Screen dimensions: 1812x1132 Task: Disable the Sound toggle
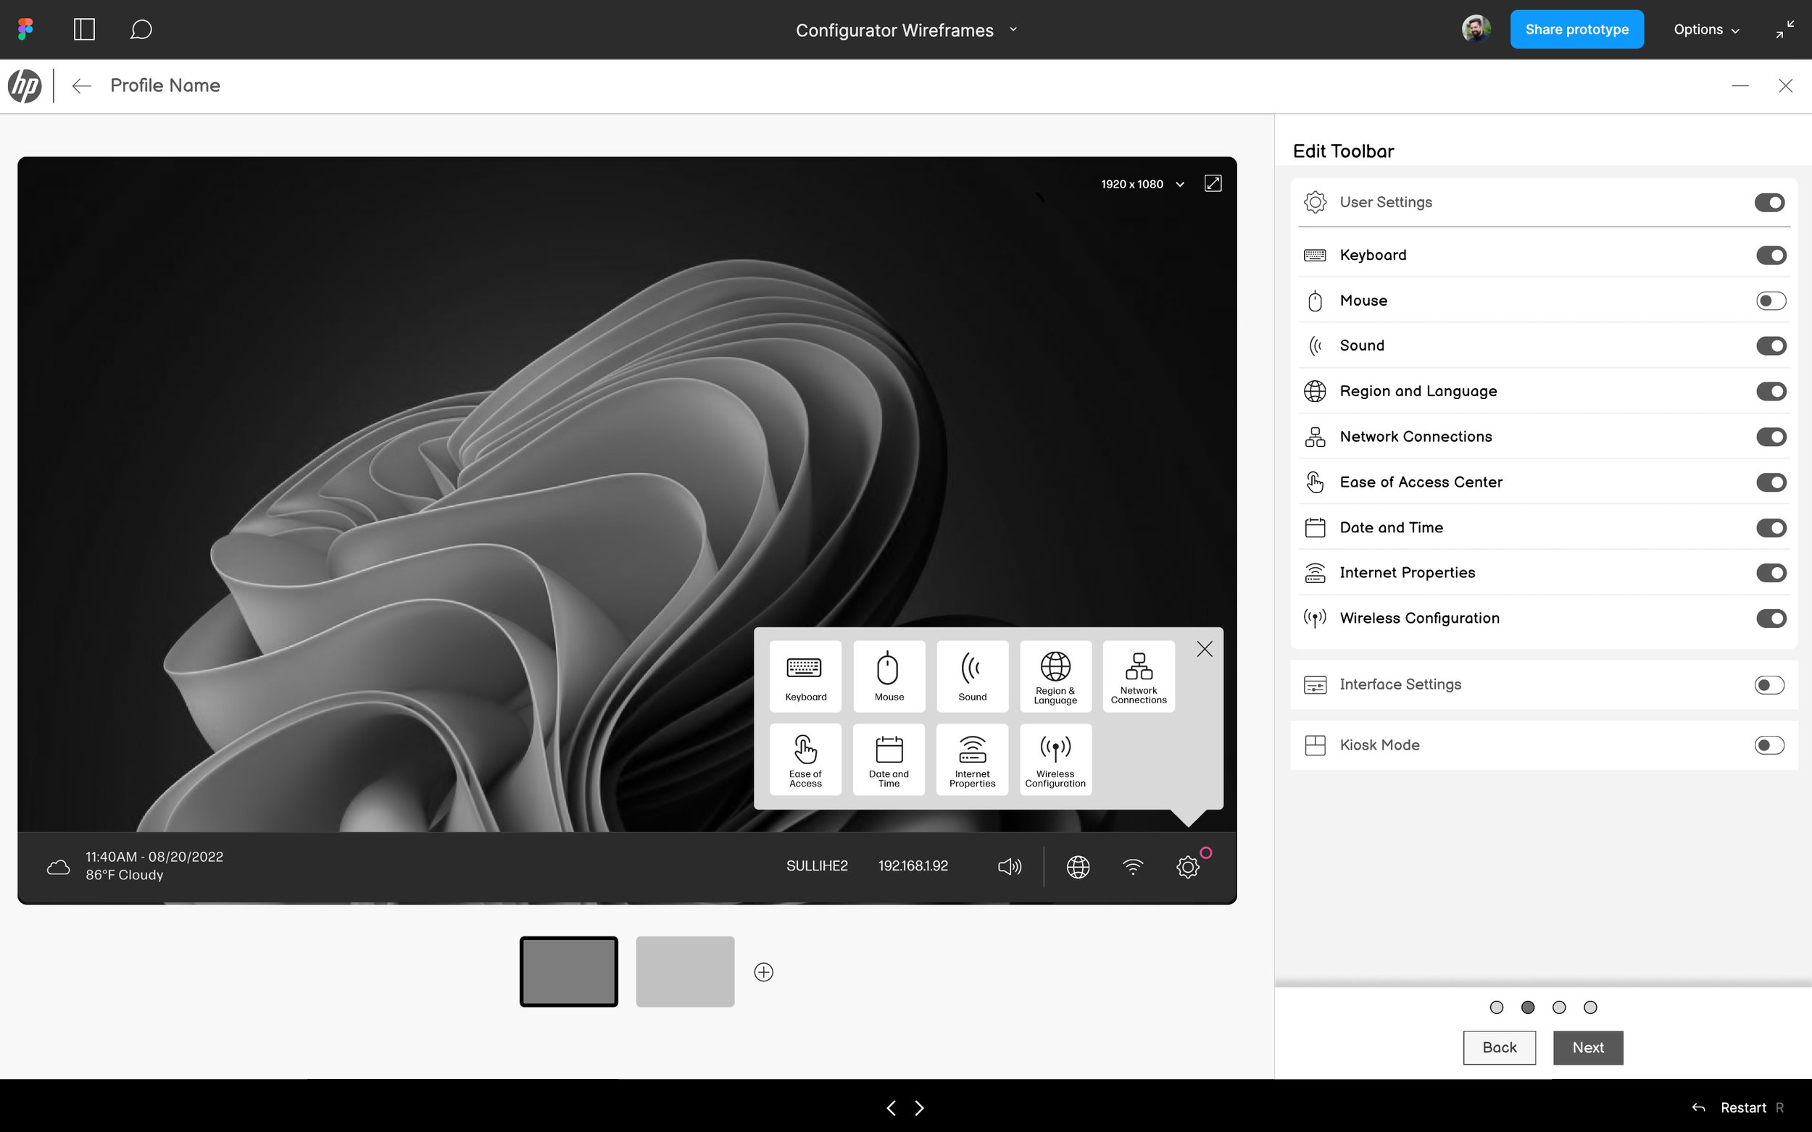point(1770,346)
